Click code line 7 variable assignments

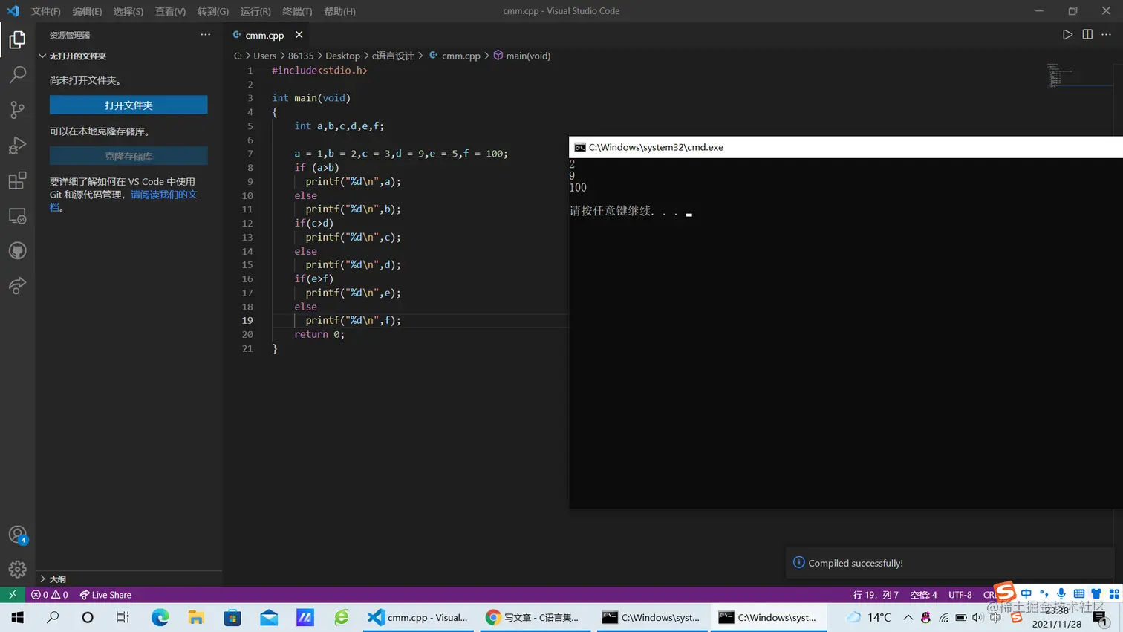point(401,154)
